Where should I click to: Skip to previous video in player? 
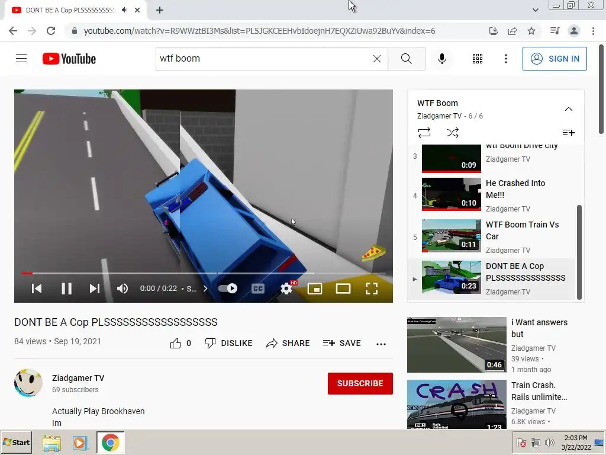click(x=37, y=289)
